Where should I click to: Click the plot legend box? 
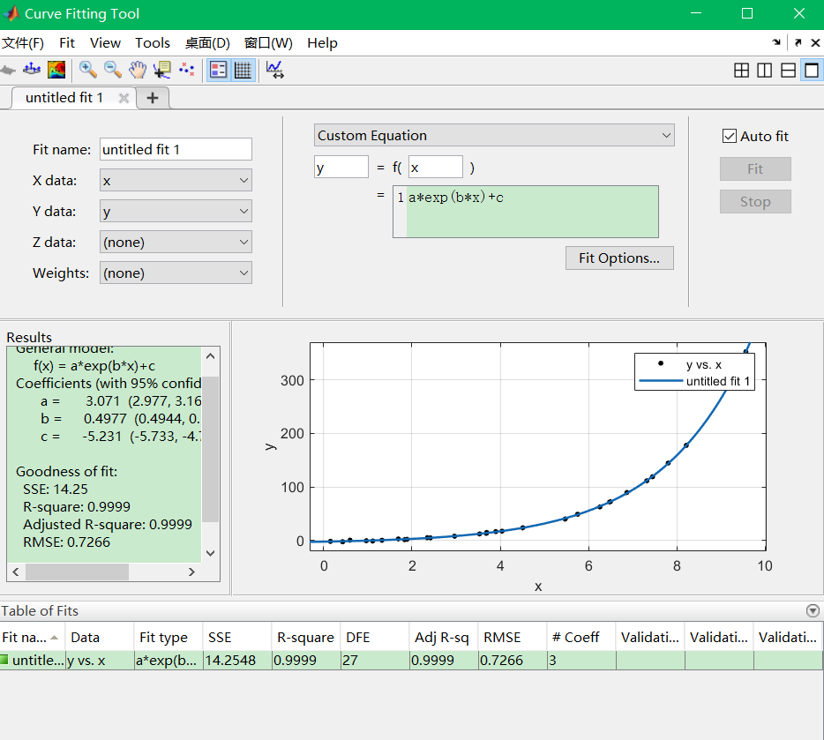click(x=694, y=372)
